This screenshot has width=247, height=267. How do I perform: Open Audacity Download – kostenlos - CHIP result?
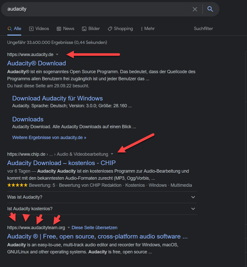(61, 163)
